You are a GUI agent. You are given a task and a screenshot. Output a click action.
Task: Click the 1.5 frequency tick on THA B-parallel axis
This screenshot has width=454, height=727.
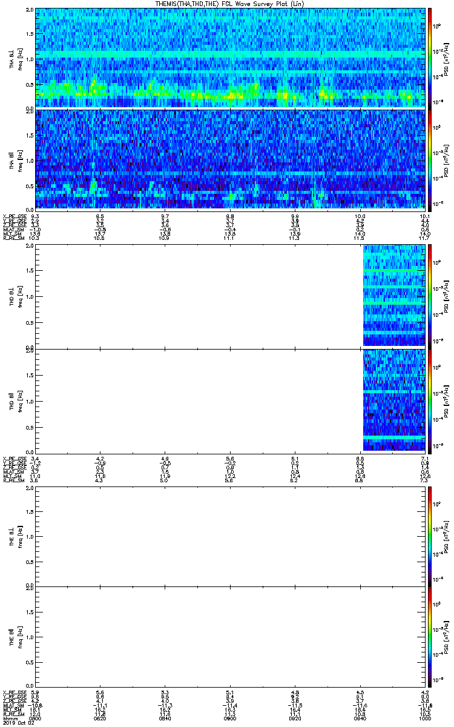tap(30, 136)
